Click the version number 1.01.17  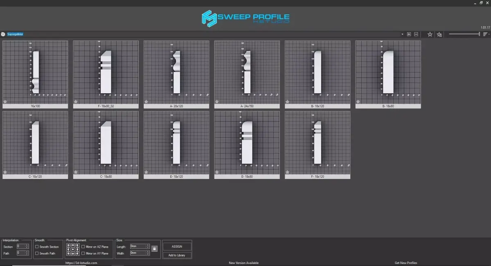click(x=485, y=27)
